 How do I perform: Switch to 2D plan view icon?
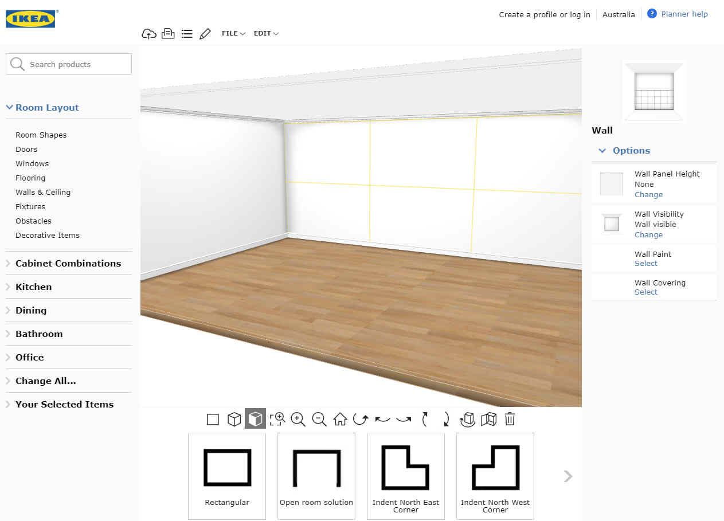213,419
